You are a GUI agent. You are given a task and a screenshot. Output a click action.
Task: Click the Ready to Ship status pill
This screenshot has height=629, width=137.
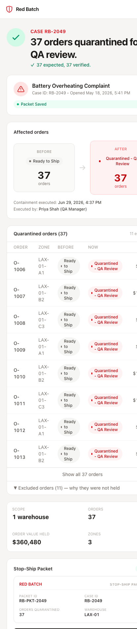coord(44,161)
